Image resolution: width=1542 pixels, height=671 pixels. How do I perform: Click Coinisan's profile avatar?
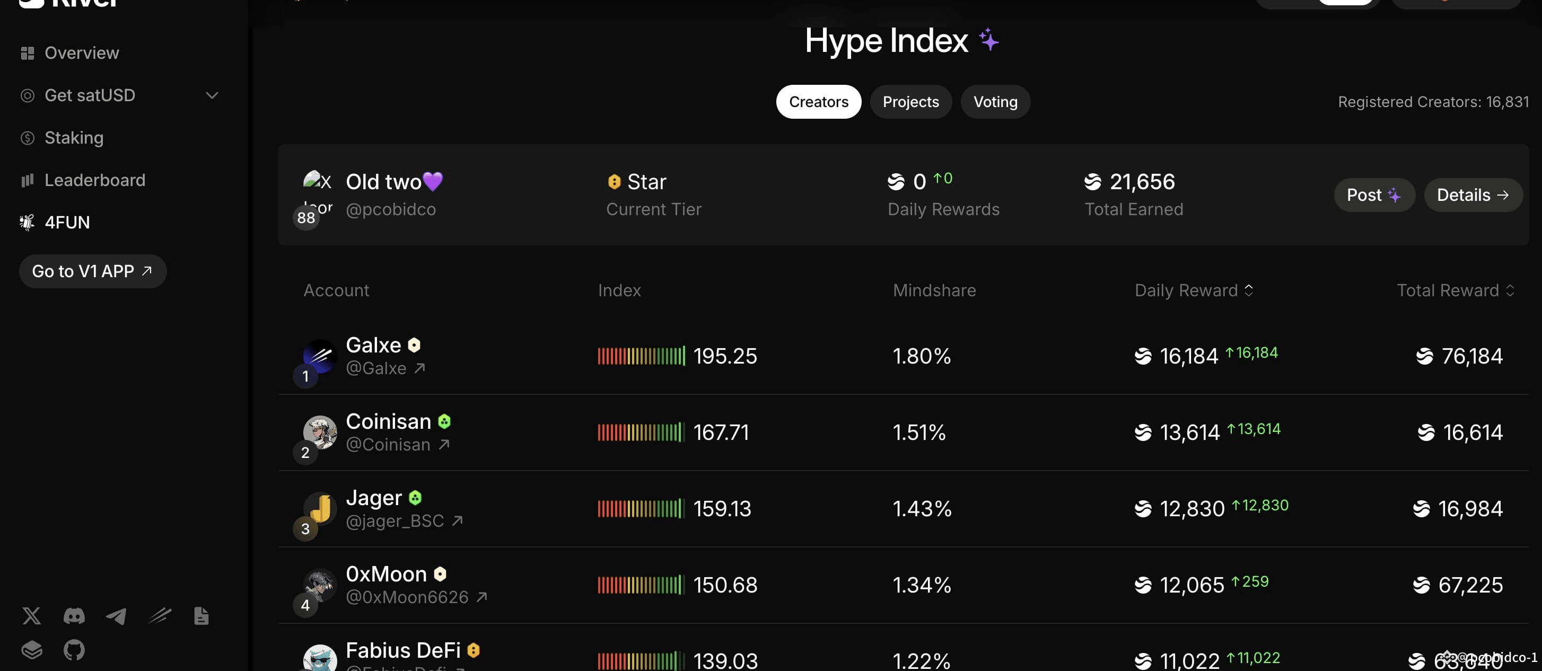320,432
